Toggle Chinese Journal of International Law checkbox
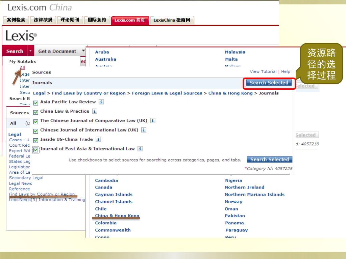This screenshot has height=259, width=346. point(35,131)
